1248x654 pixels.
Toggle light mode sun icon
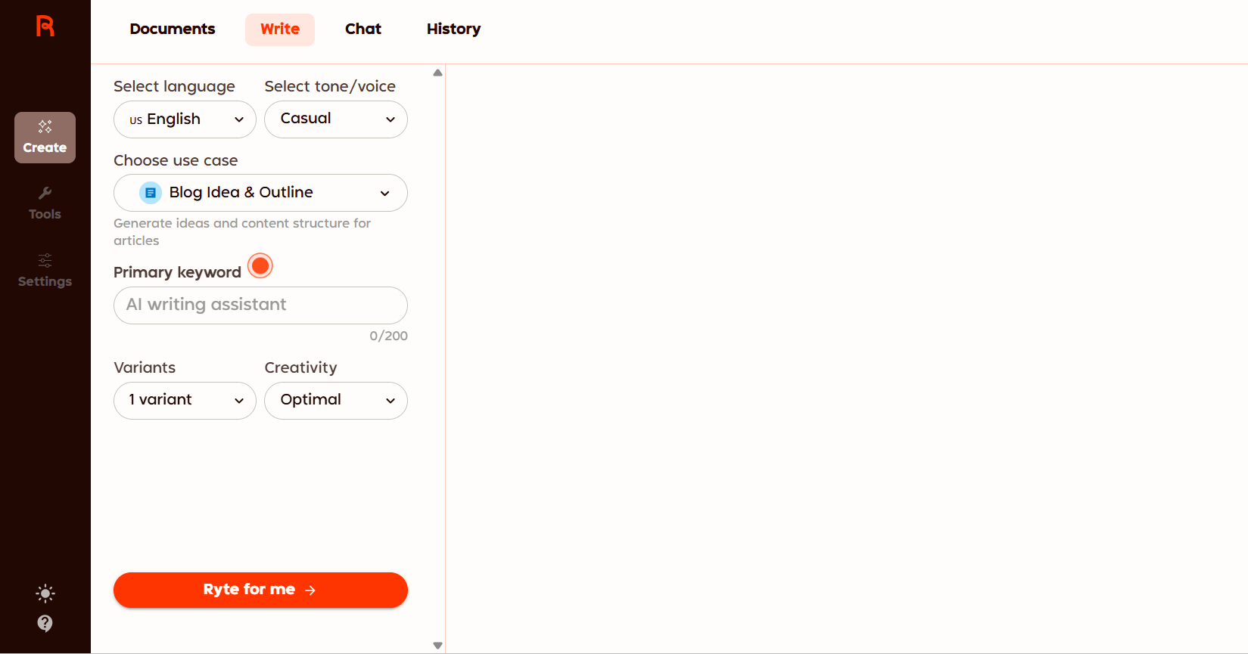(45, 594)
